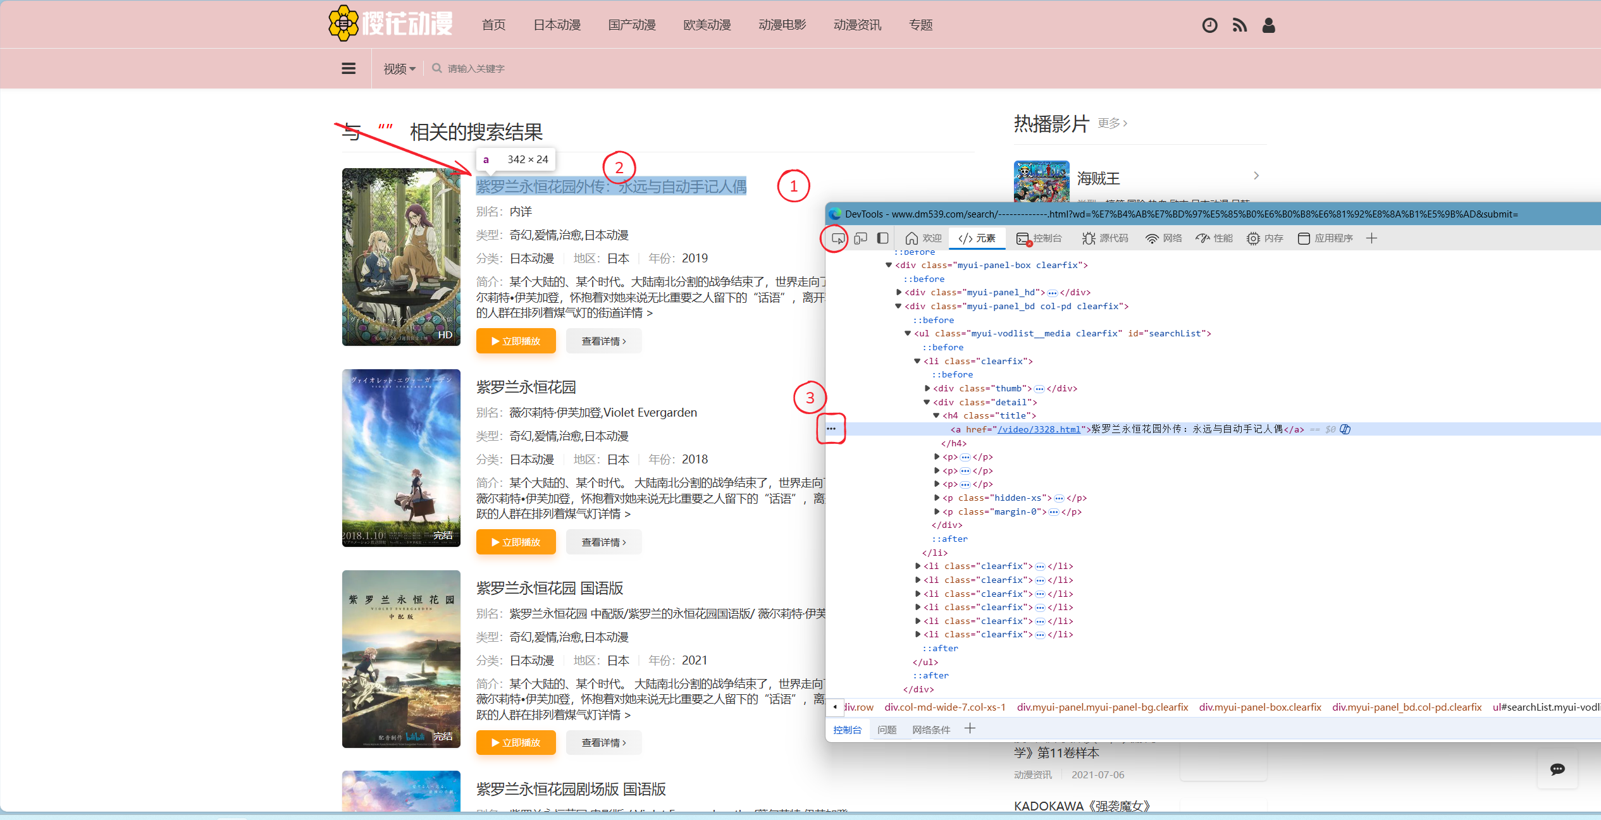Screen dimensions: 1601x820
Task: Open the watch history clock icon
Action: click(x=1209, y=25)
